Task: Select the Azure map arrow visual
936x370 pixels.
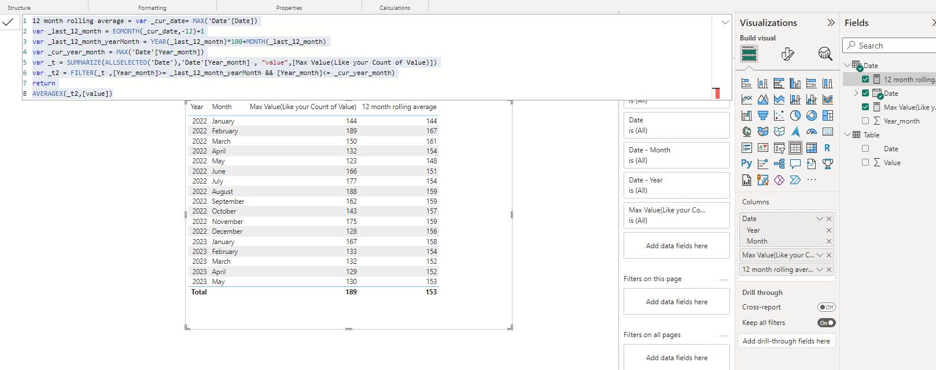Action: [795, 132]
